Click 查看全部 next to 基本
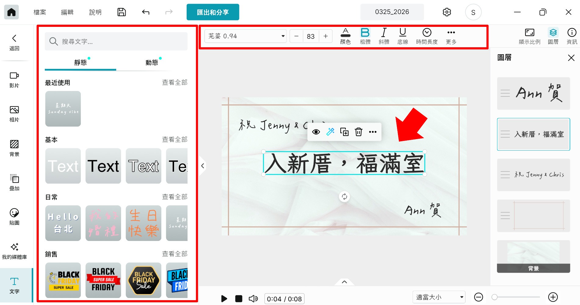Image resolution: width=580 pixels, height=305 pixels. tap(175, 139)
